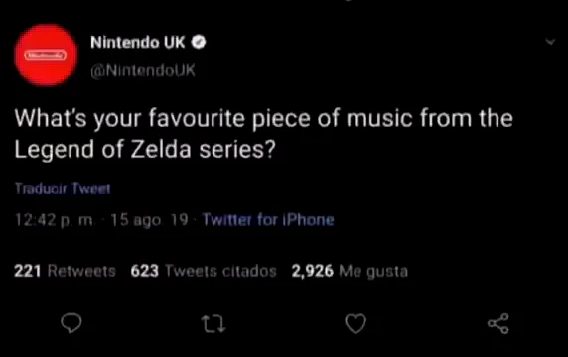Viewport: 568px width, 357px height.
Task: Select the "What's your favourite piece" tweet line
Action: [264, 118]
